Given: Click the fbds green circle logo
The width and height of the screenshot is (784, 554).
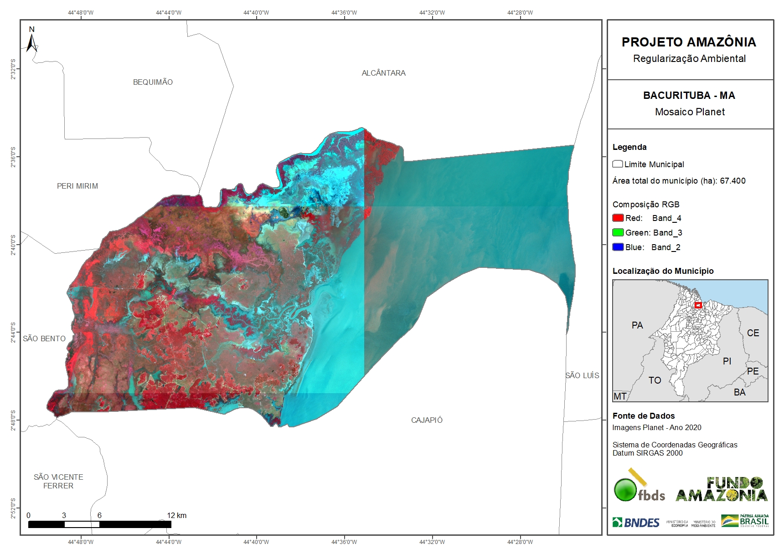Looking at the screenshot, I should (625, 490).
